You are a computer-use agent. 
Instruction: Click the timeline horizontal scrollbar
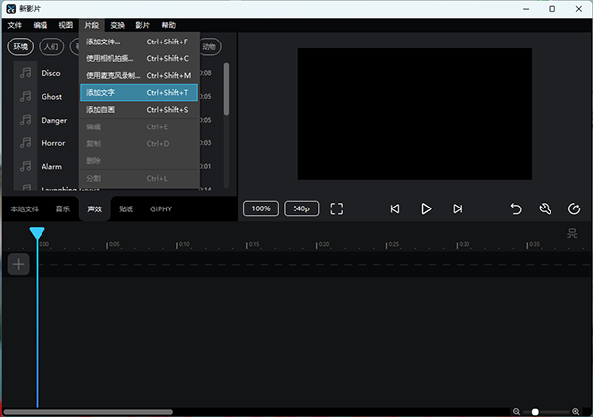pos(88,412)
